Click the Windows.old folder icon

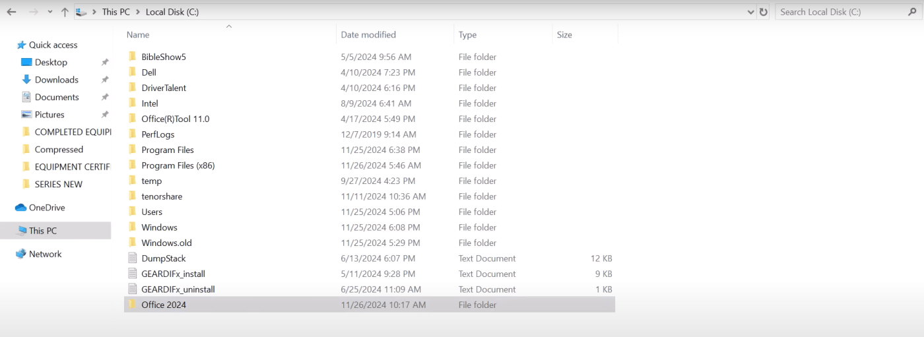(x=132, y=243)
